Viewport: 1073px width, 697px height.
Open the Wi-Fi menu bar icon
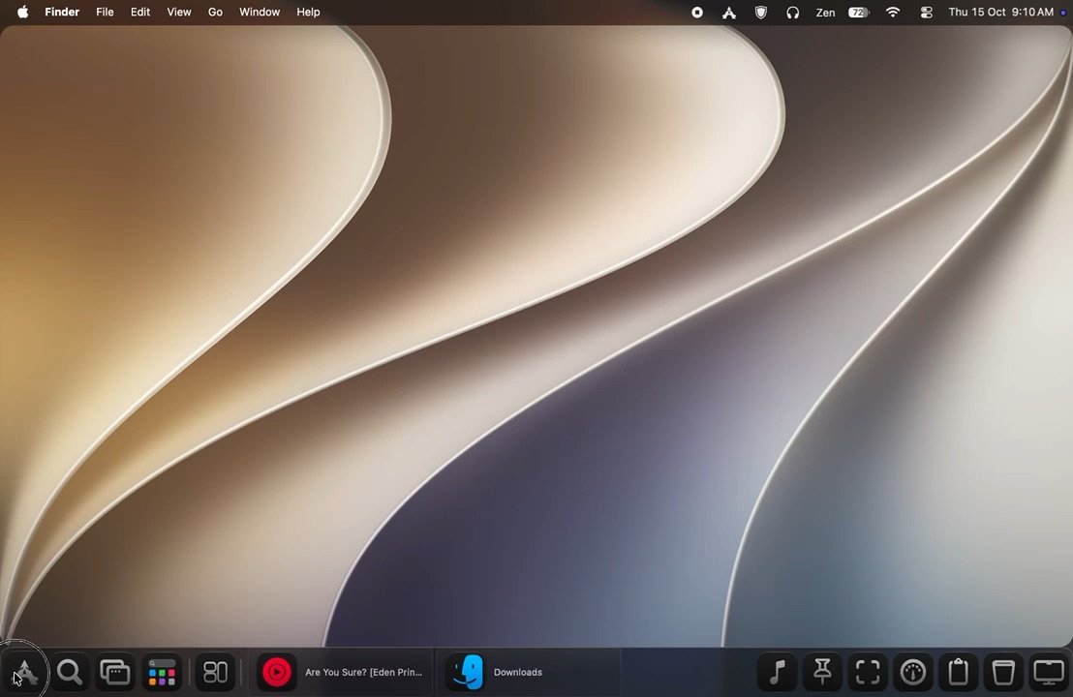pos(892,13)
